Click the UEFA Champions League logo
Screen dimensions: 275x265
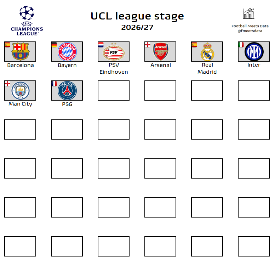(27, 20)
